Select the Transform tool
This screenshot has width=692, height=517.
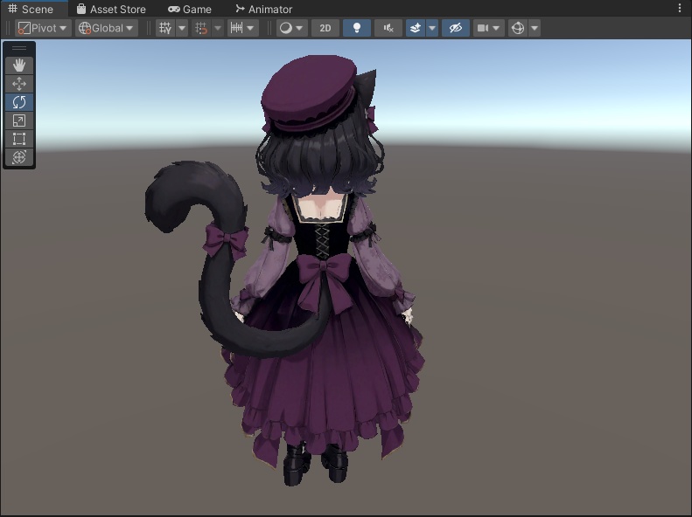19,157
